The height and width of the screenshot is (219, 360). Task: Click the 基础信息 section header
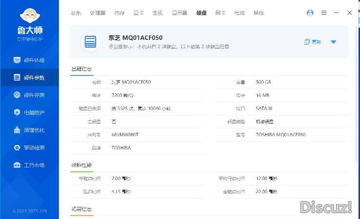pos(82,69)
